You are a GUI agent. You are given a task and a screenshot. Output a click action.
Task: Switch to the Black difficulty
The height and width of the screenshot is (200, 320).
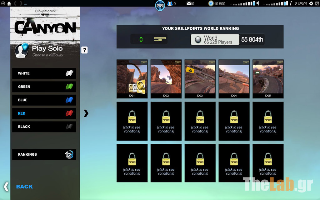[x=44, y=127]
